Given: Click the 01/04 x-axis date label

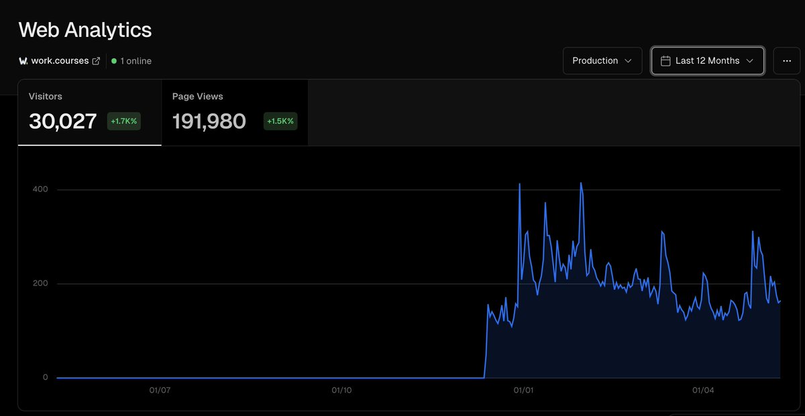Looking at the screenshot, I should (x=702, y=390).
